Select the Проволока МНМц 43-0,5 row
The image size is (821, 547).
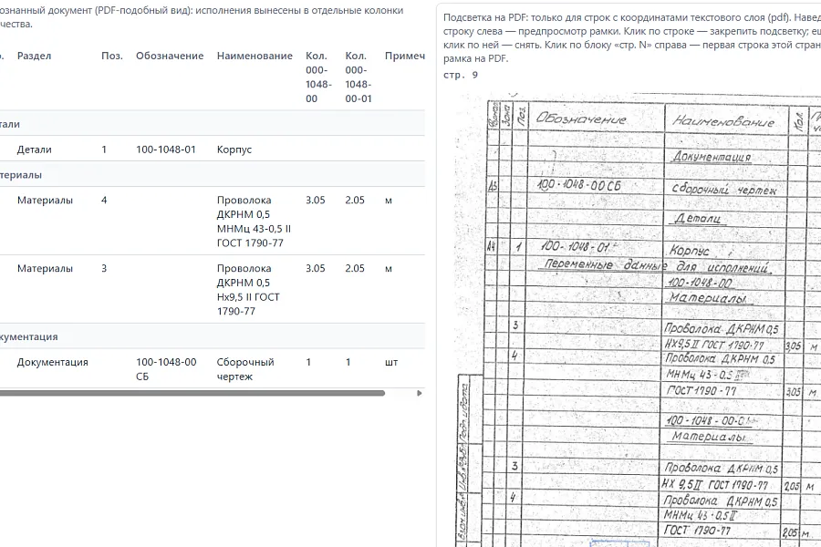(x=212, y=222)
